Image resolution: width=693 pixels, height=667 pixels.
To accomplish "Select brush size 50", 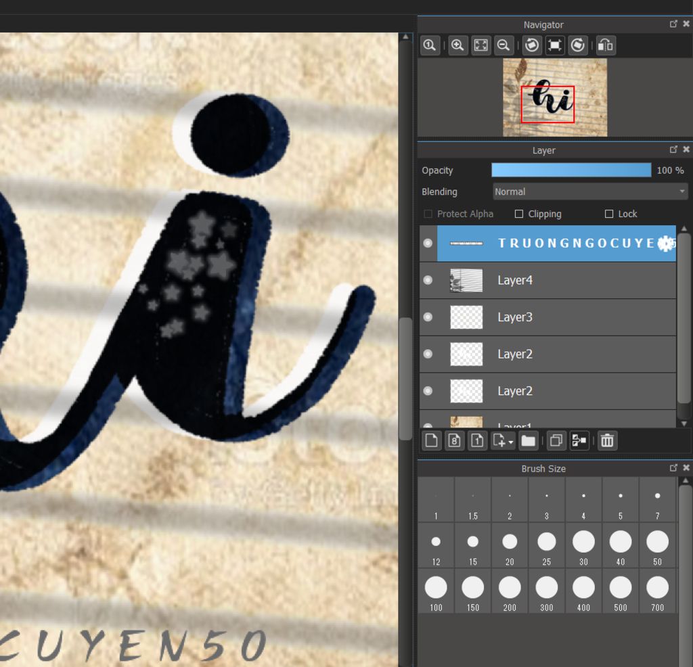I will click(x=658, y=546).
